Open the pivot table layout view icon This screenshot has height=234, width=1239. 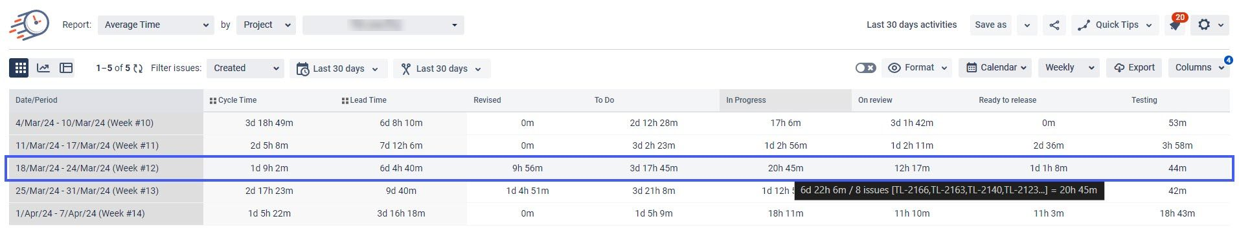coord(66,68)
